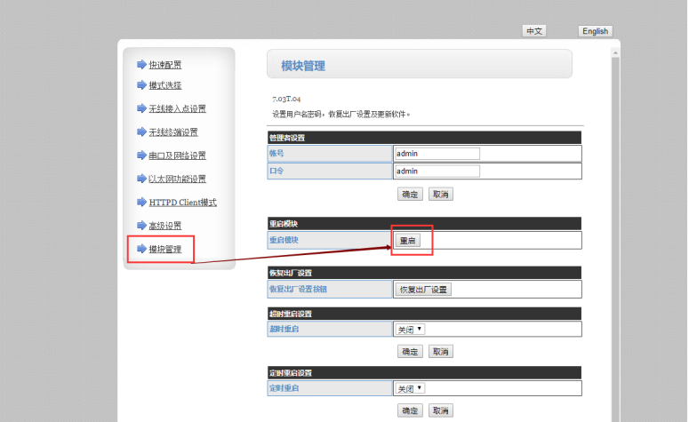Viewport: 689px width, 422px height.
Task: Click the 恢复出厂设置 button
Action: tap(423, 290)
